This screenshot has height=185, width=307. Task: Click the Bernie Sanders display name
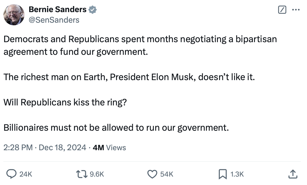(x=57, y=10)
